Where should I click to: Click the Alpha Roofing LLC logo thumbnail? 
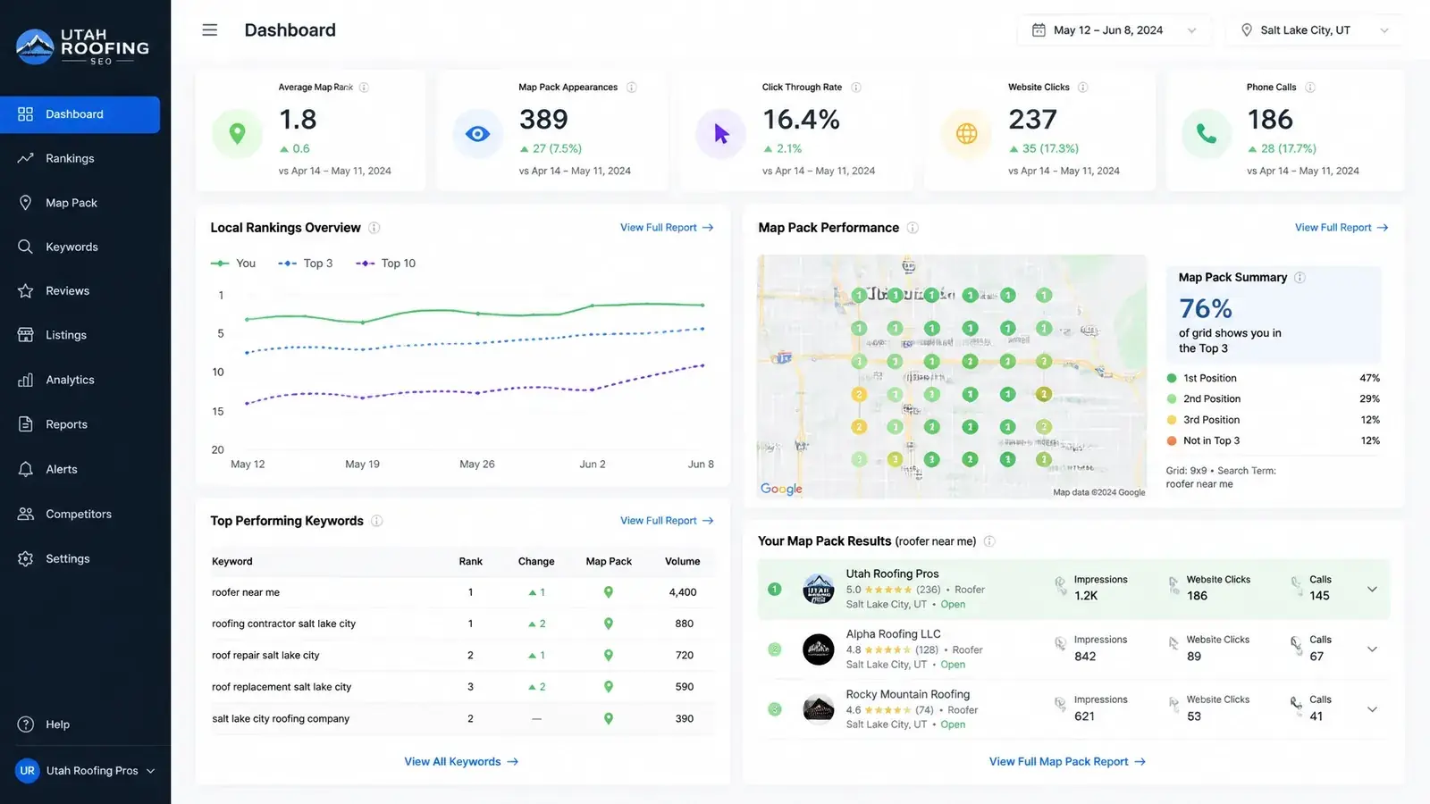[x=818, y=649]
